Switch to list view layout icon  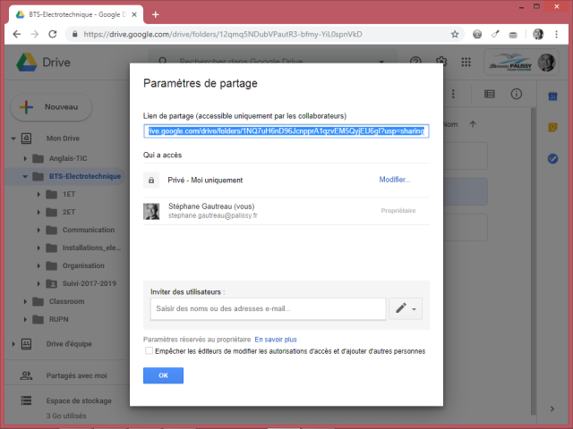(x=490, y=94)
